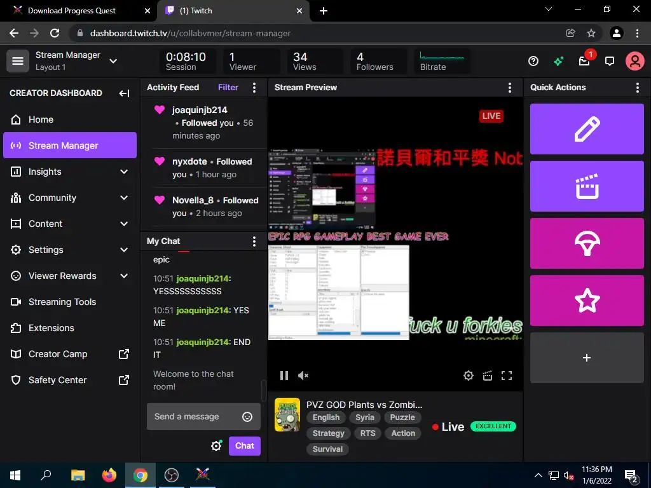Reload the Twitch dashboard page

[x=55, y=33]
